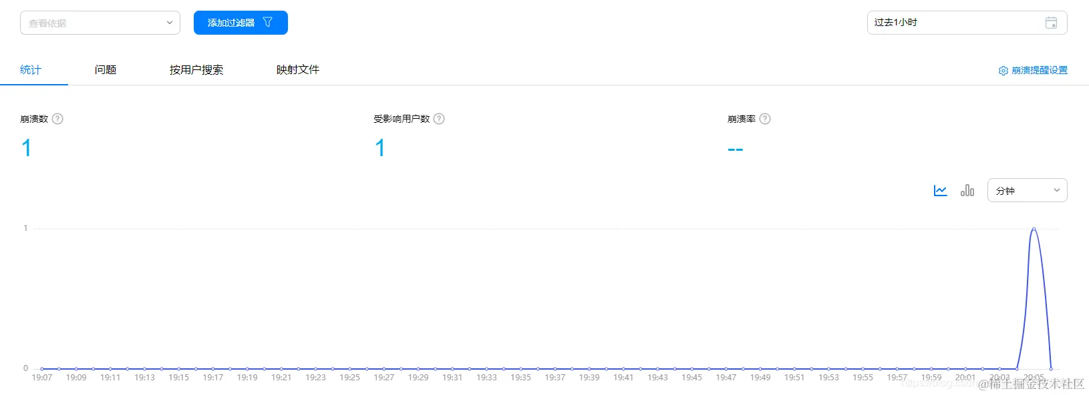Click help icon beside 受影响用户数
This screenshot has height=395, width=1089.
[x=439, y=119]
